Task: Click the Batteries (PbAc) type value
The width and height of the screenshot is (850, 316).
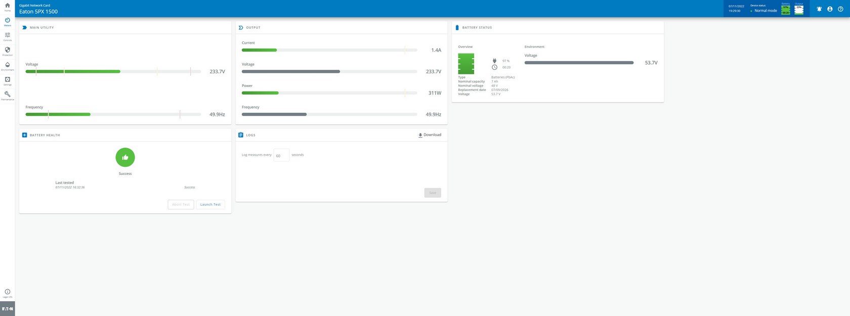Action: [x=503, y=77]
